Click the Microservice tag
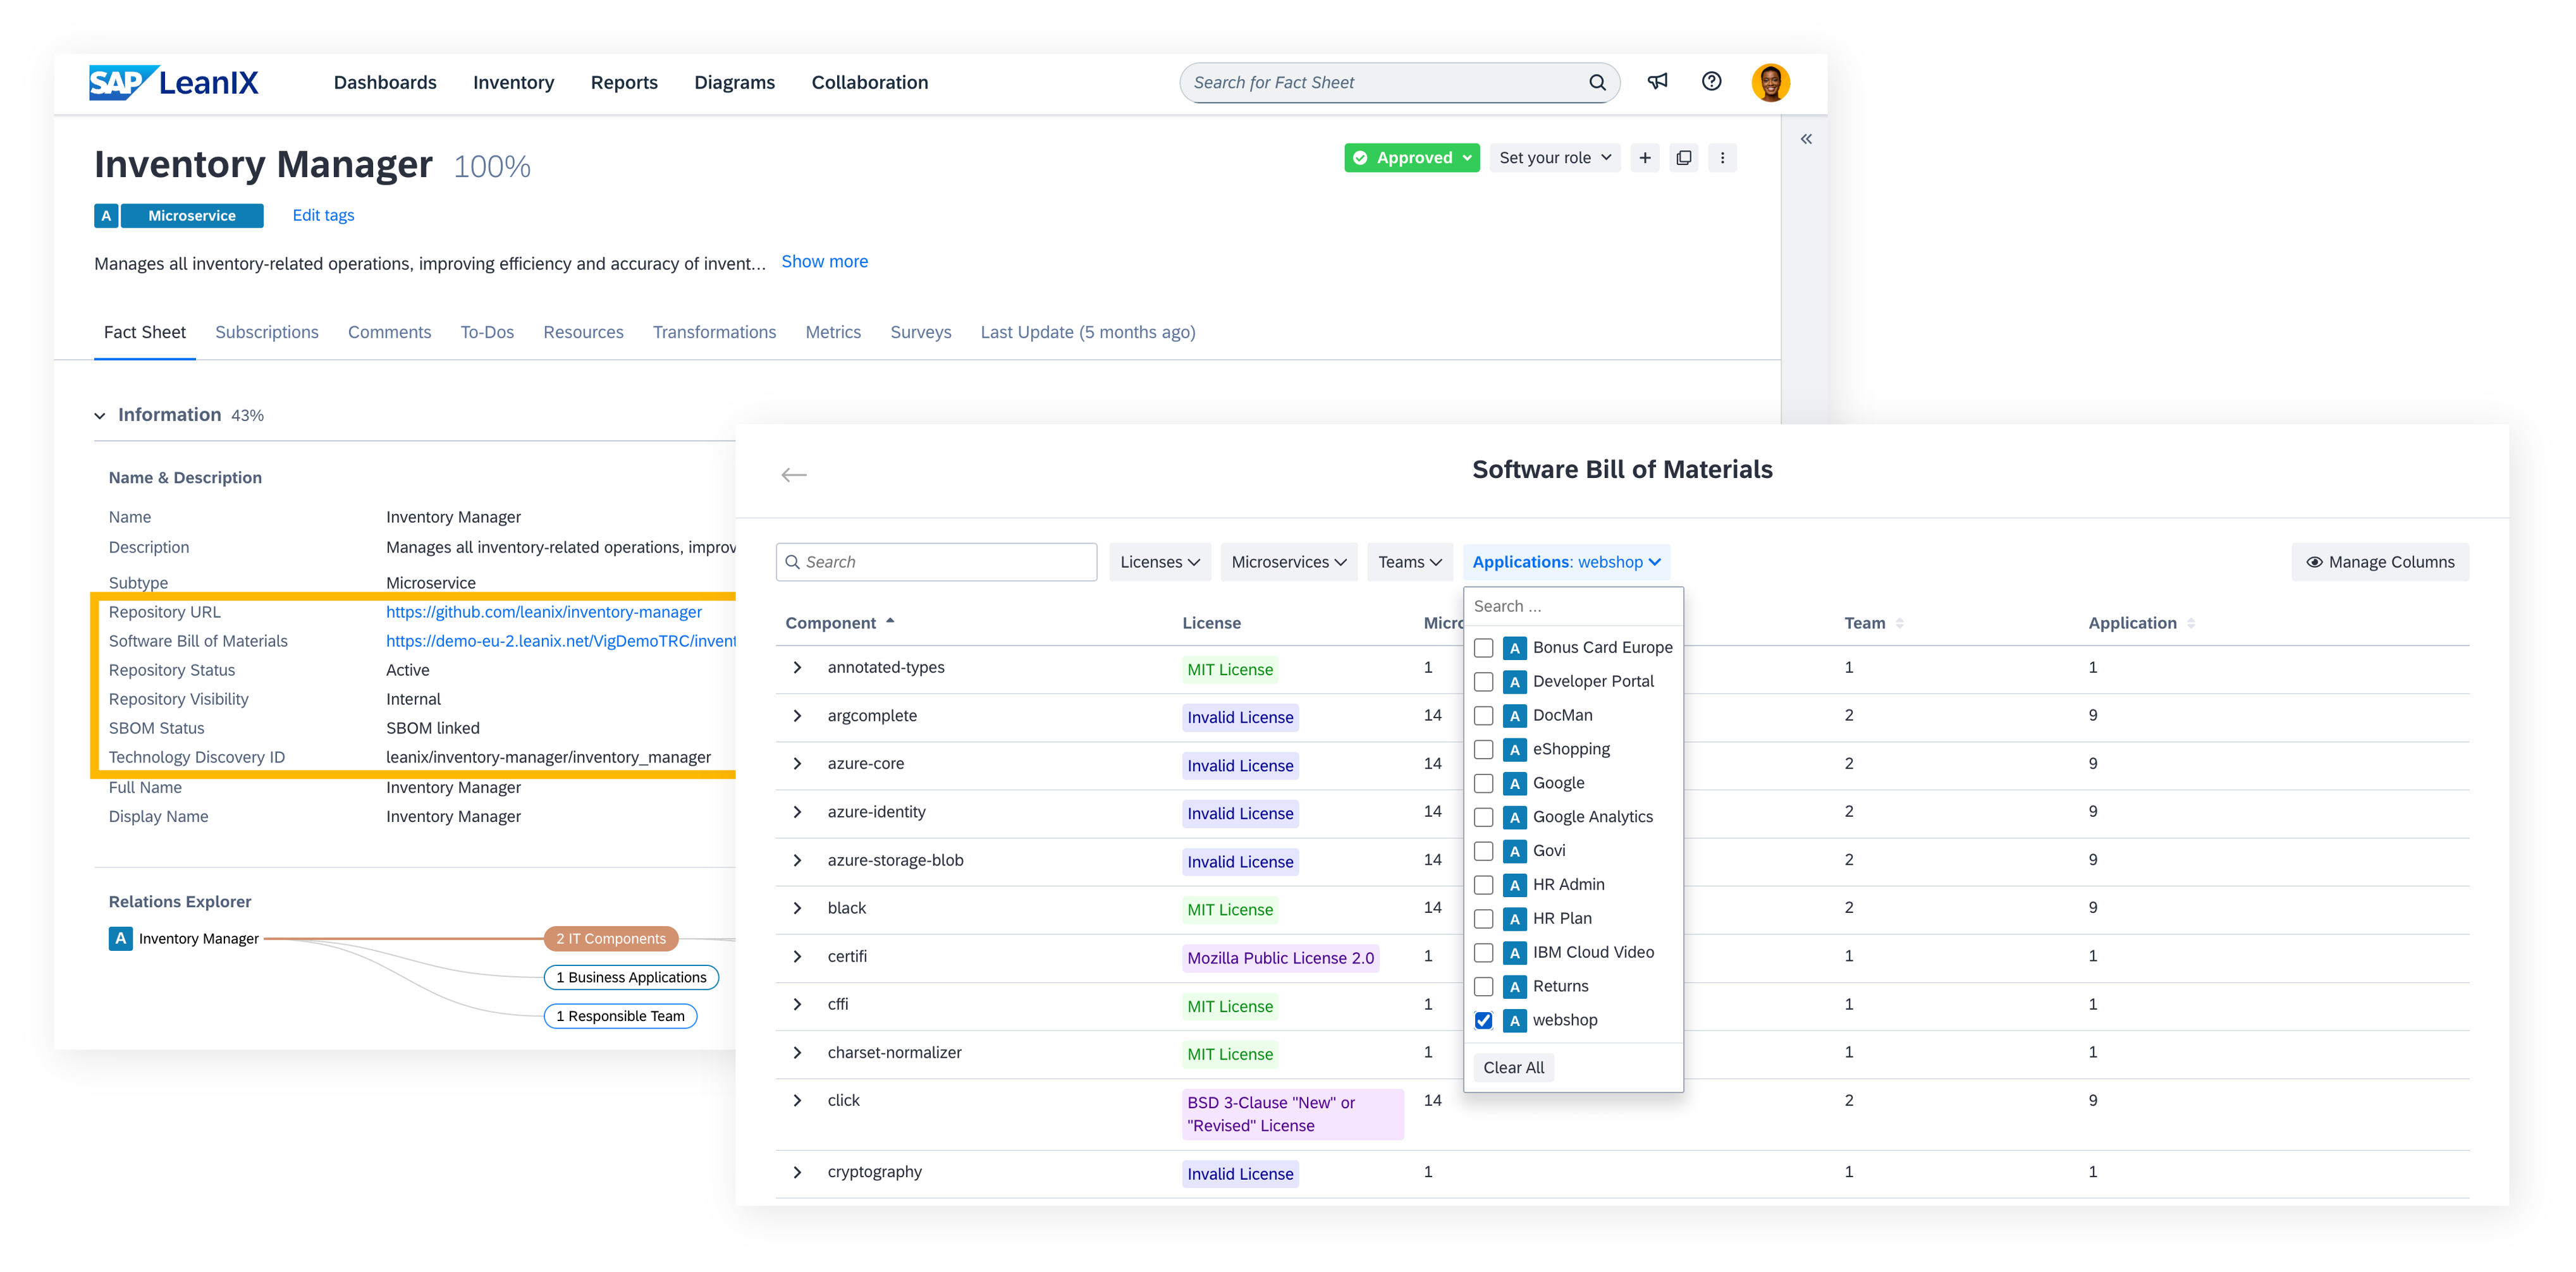The width and height of the screenshot is (2576, 1272). [x=192, y=216]
